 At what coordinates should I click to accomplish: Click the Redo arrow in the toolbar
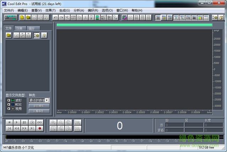tap(61, 18)
